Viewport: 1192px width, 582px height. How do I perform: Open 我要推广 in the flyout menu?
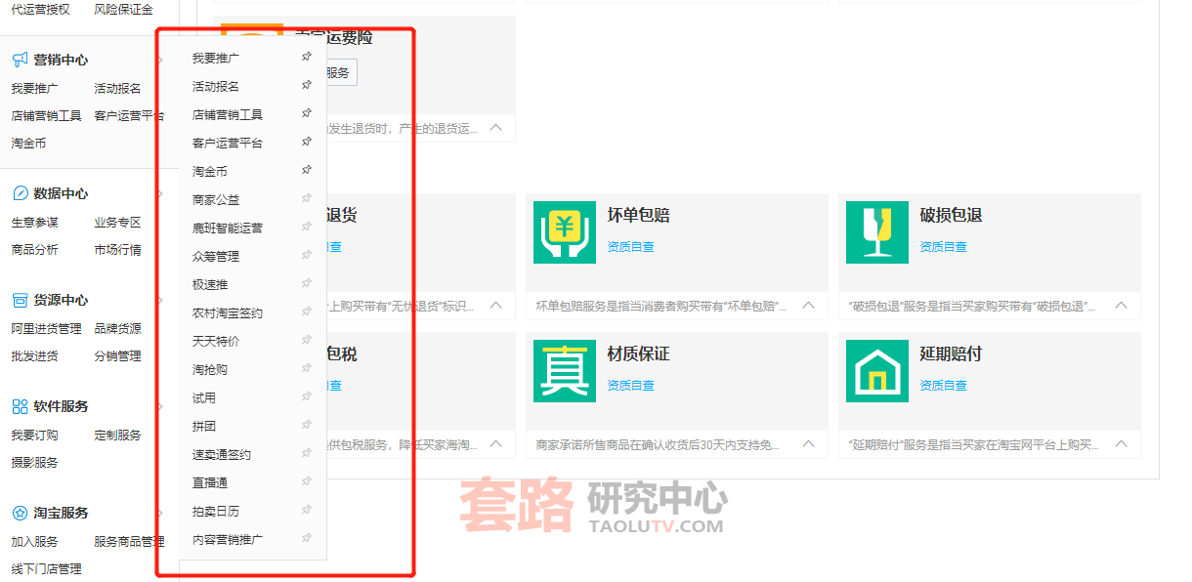[x=216, y=59]
